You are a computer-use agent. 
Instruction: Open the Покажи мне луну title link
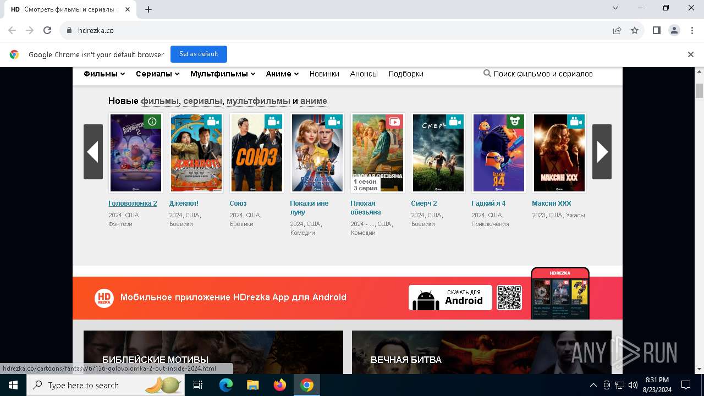pos(309,207)
